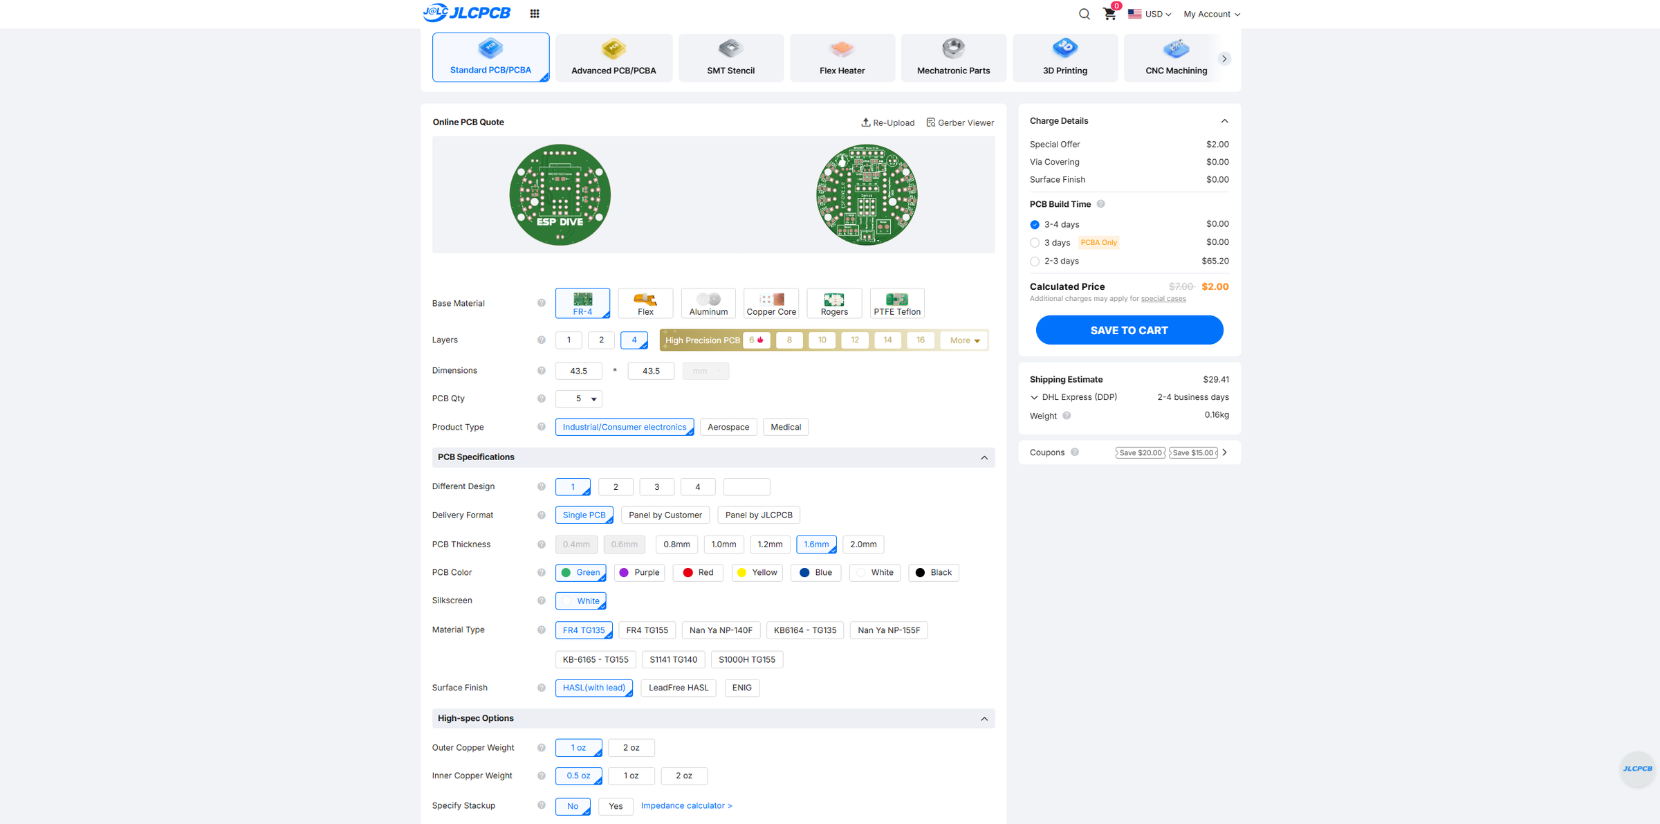Select the Rogers base material icon

click(x=834, y=303)
